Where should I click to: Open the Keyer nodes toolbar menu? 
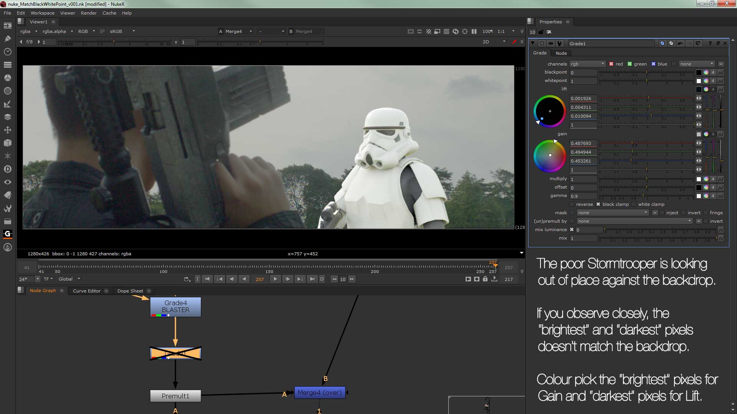7,104
